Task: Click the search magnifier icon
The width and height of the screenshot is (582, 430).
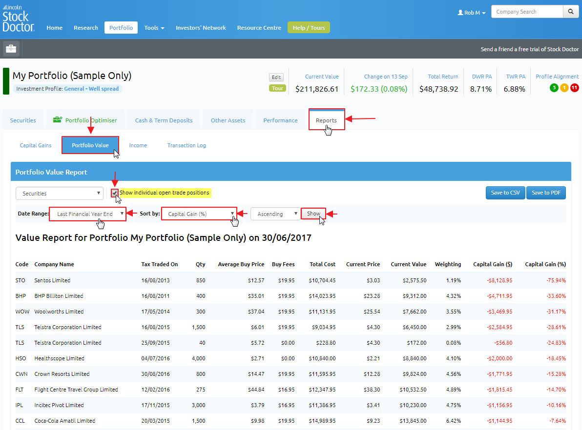Action: [x=571, y=12]
